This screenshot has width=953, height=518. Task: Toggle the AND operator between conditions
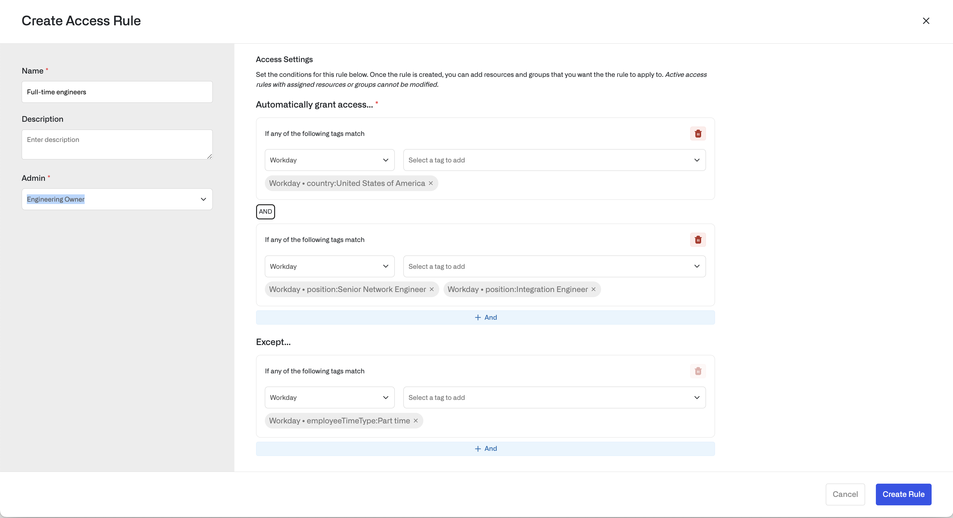265,212
